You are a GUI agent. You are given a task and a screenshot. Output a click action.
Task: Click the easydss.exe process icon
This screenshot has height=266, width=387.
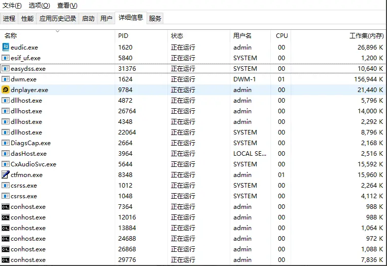6,68
